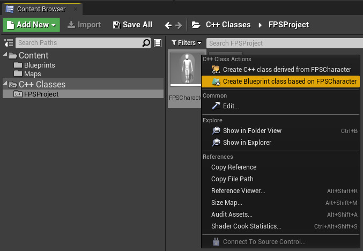Select C++ Classes in breadcrumb path
This screenshot has height=251, width=363.
(x=228, y=25)
